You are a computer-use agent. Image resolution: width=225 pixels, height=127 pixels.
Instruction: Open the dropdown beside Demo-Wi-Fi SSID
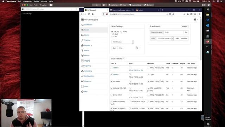point(112,95)
